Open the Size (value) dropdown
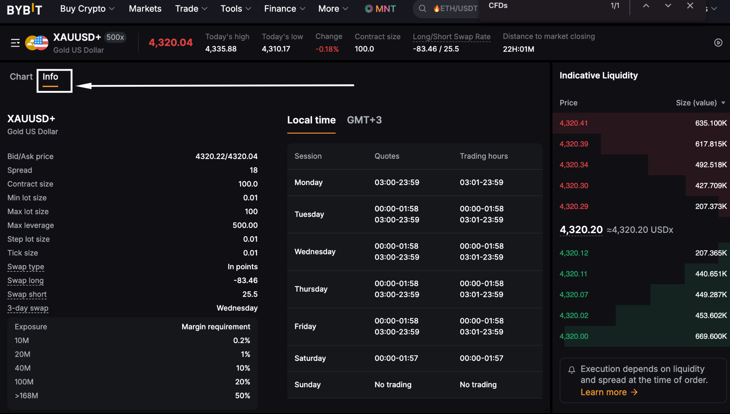 tap(700, 103)
